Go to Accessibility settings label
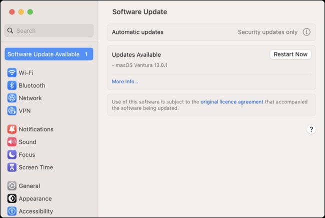 pyautogui.click(x=36, y=211)
